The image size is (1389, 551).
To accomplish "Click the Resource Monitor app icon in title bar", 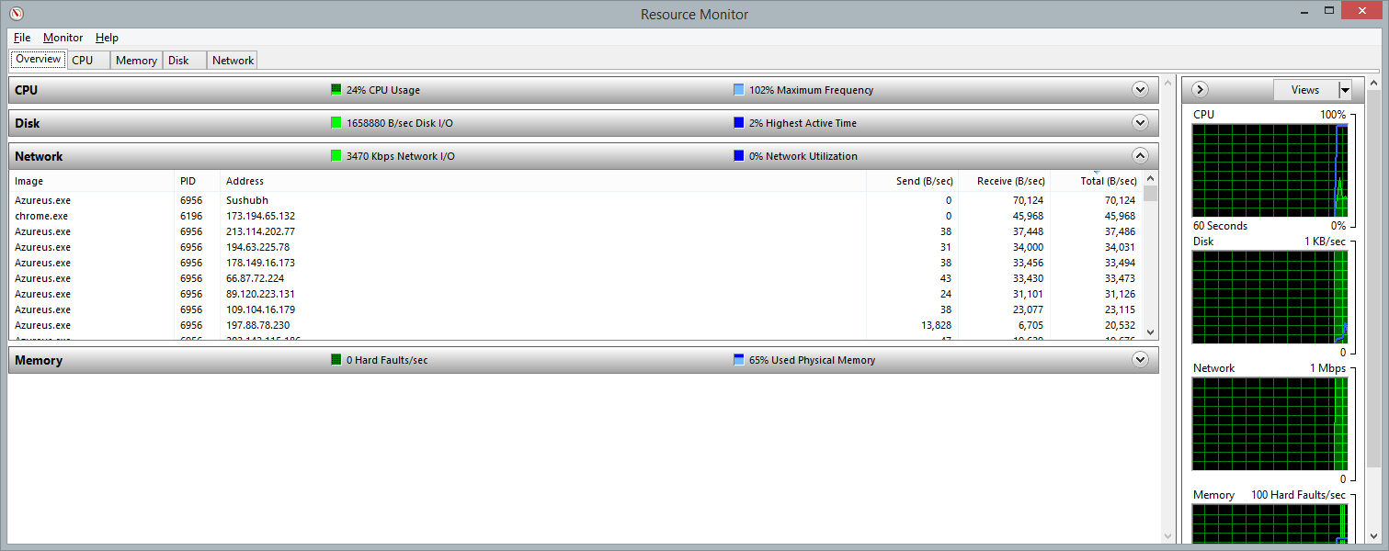I will click(15, 14).
